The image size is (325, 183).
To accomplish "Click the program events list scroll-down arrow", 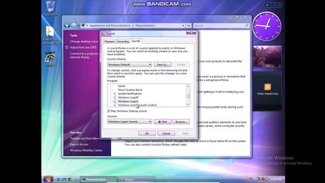I will 188,105.
